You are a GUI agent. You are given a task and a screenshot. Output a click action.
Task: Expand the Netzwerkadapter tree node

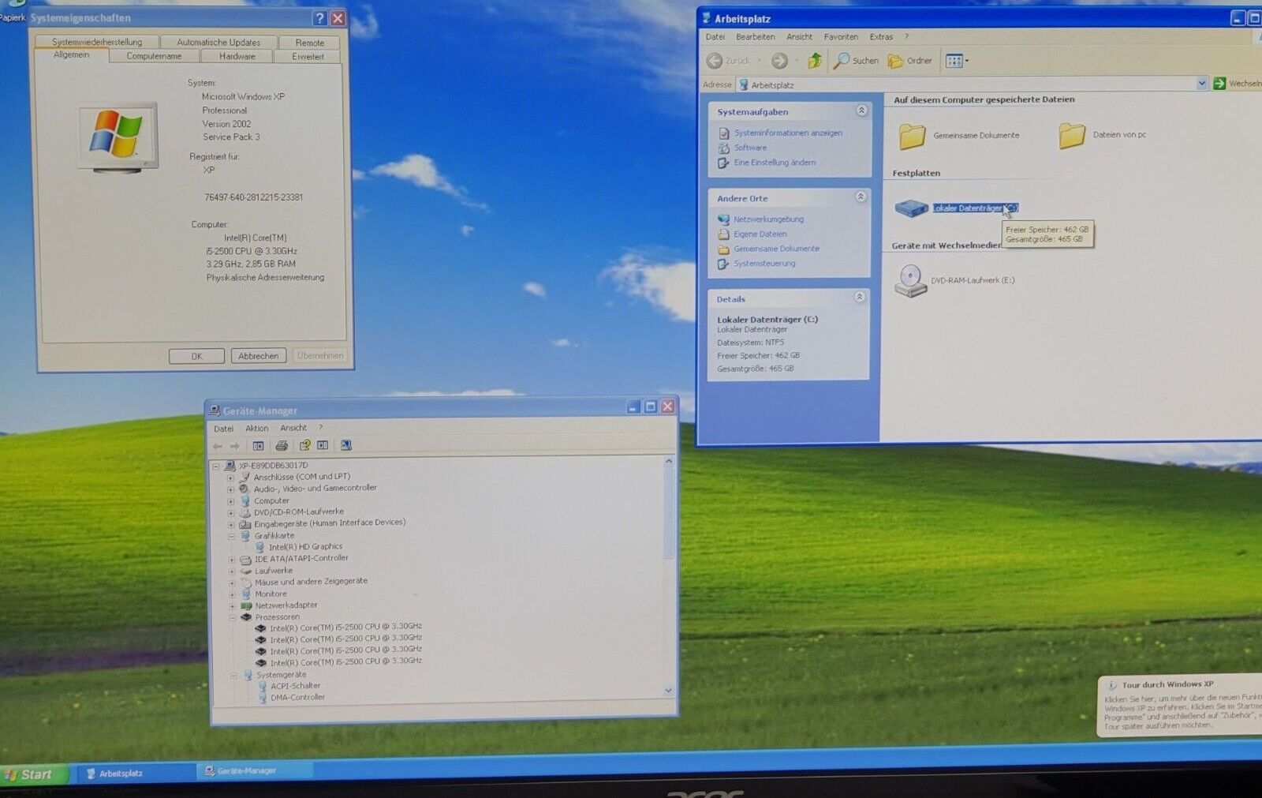click(x=232, y=606)
